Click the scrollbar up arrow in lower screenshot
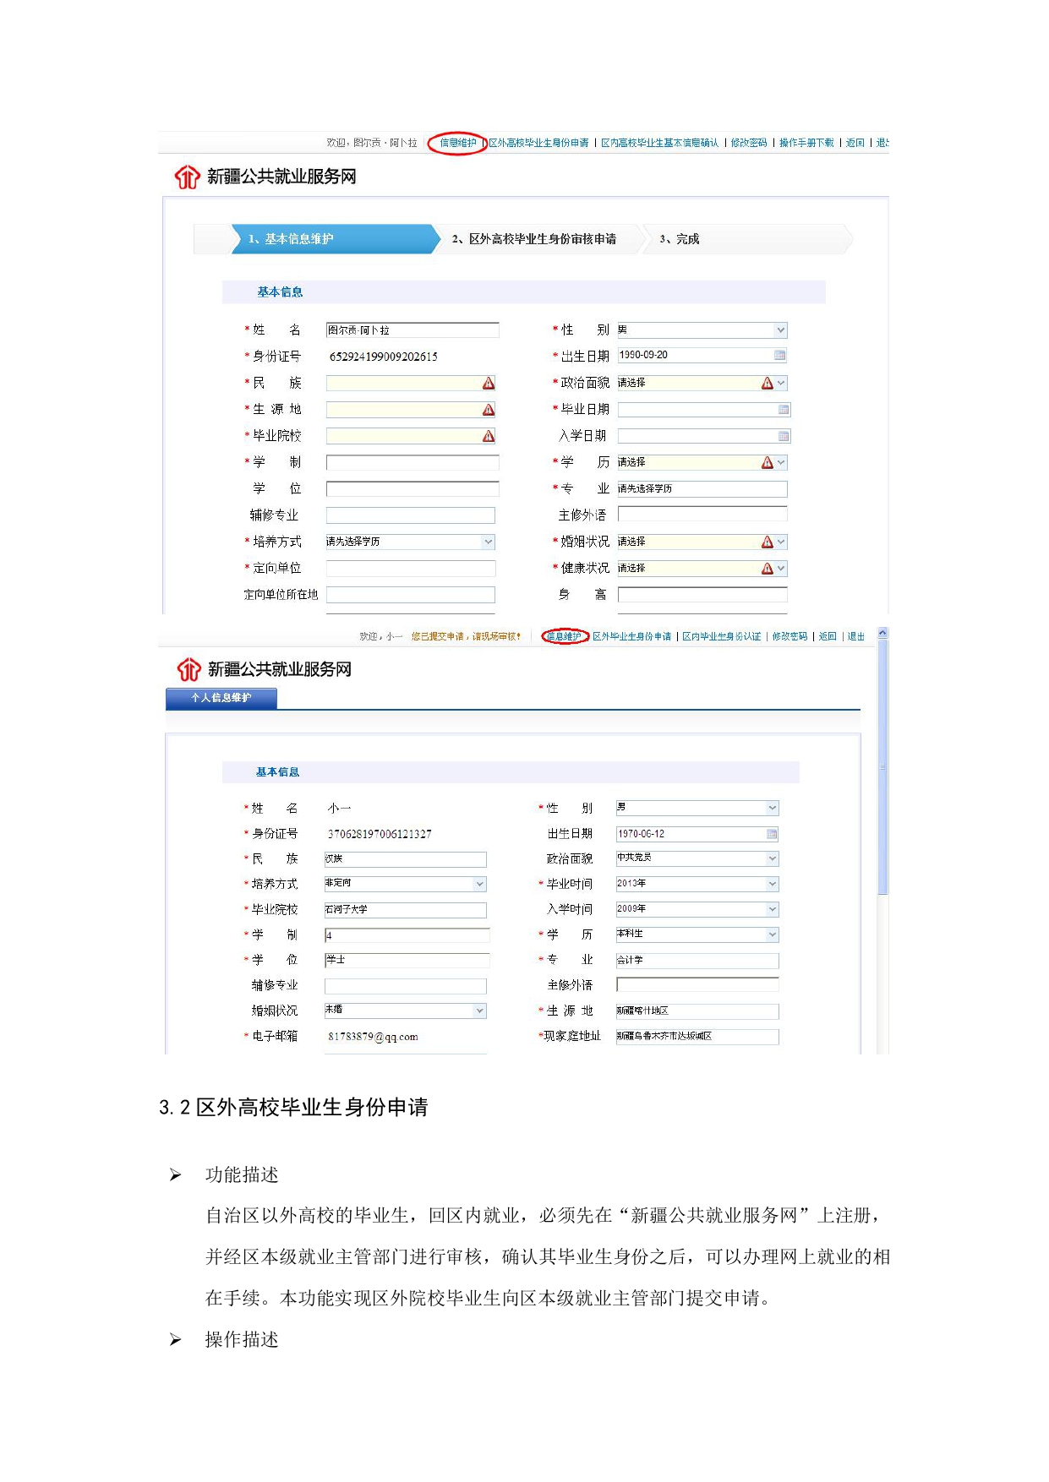This screenshot has width=1049, height=1482. [883, 632]
